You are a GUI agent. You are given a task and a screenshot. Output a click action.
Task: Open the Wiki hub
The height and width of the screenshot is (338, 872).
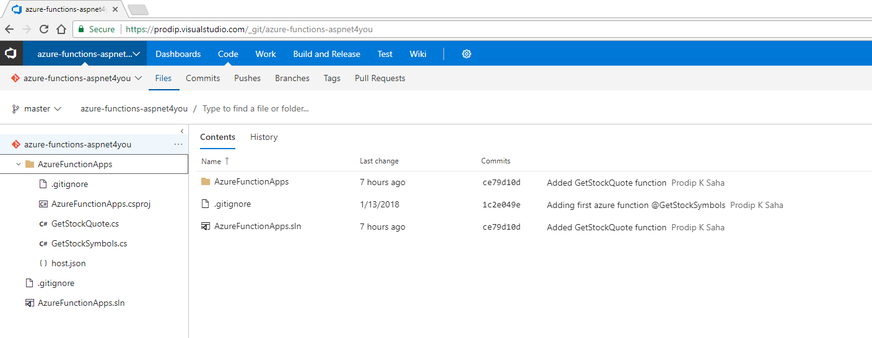point(418,54)
